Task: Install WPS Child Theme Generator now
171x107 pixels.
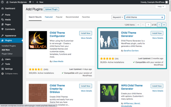Action: coord(157,86)
